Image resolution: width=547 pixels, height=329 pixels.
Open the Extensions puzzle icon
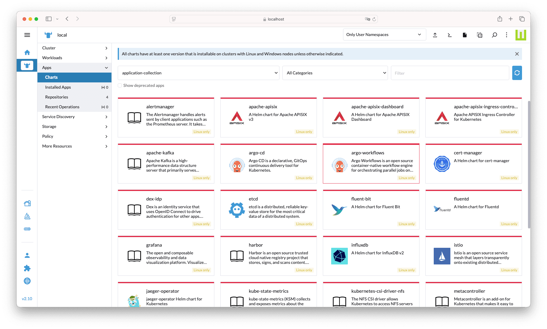click(27, 268)
